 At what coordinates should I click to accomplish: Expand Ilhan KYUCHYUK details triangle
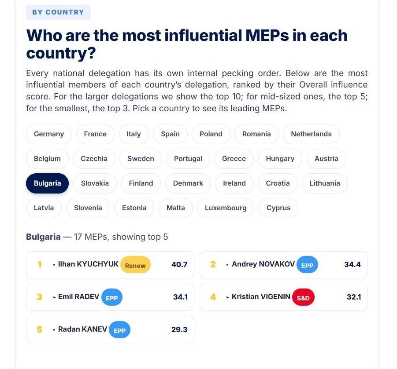coord(54,265)
